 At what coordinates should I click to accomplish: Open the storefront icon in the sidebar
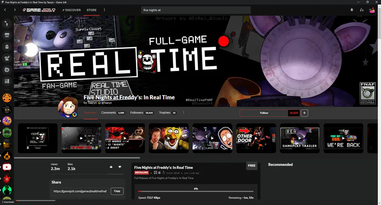pos(7,35)
